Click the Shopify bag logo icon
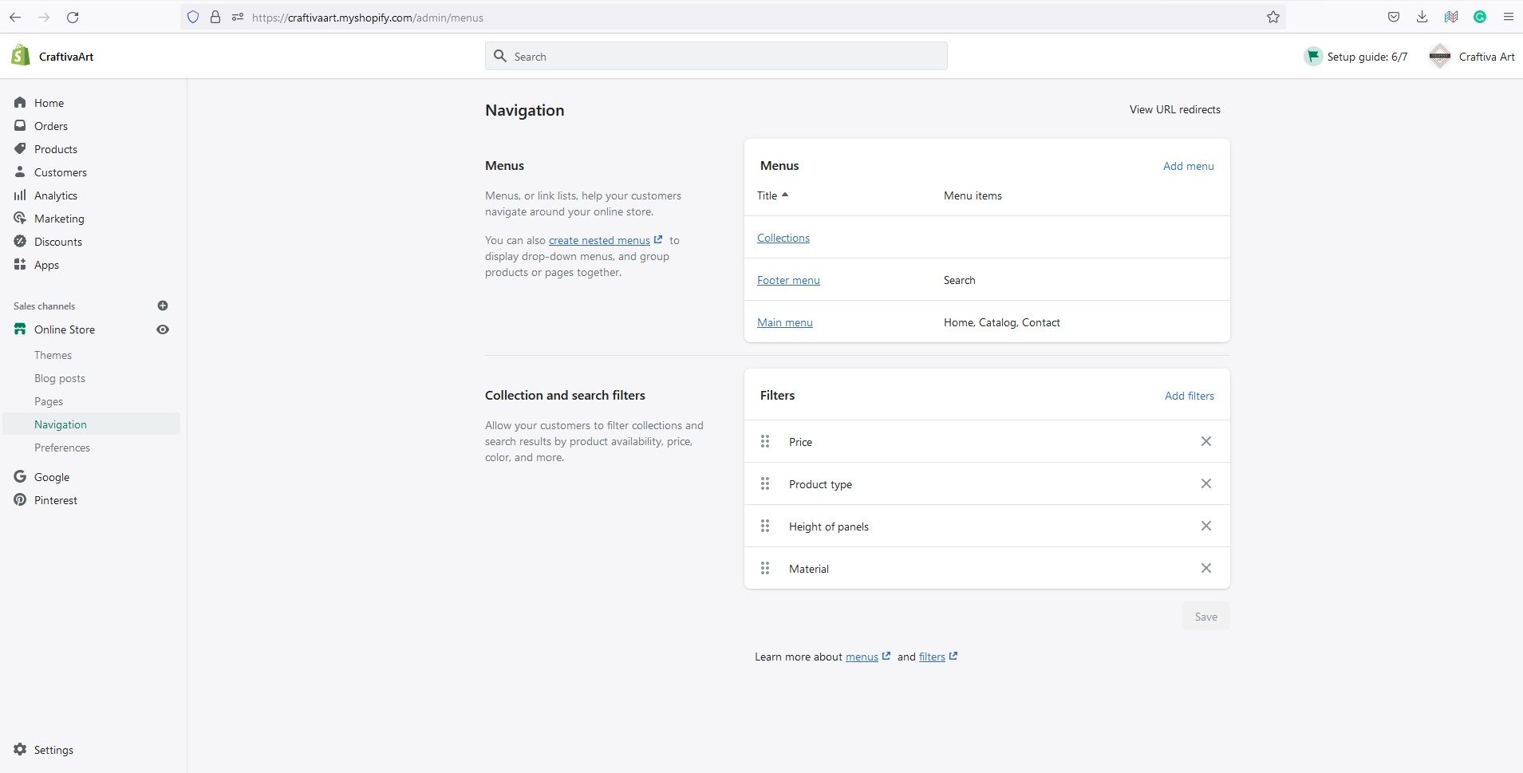1523x773 pixels. [x=21, y=56]
